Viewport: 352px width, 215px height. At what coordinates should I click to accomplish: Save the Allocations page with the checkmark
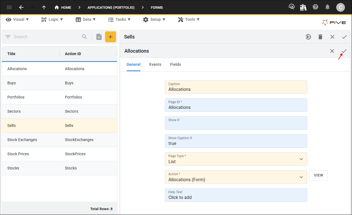click(344, 51)
